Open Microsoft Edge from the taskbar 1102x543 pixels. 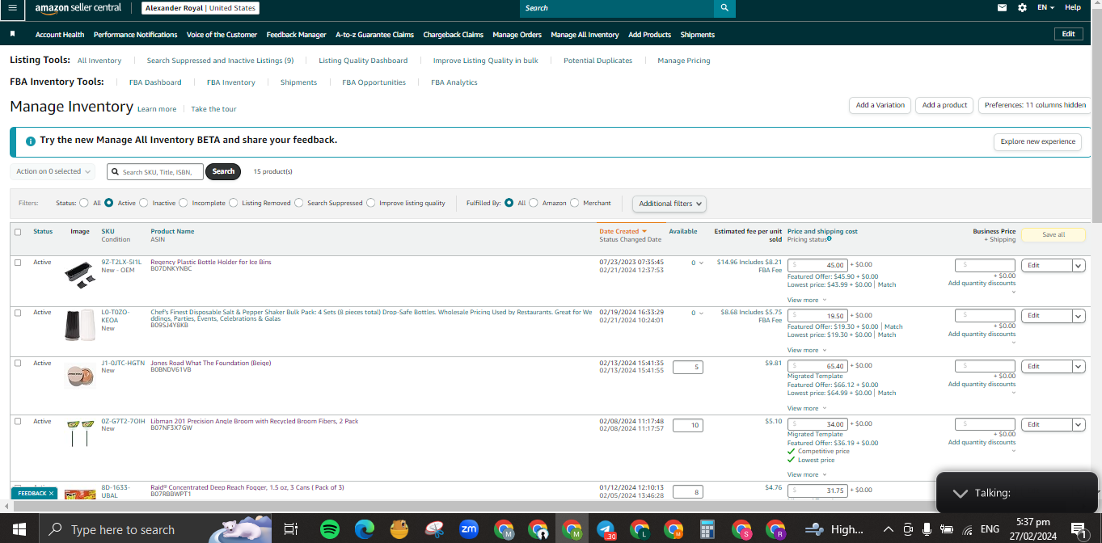364,529
